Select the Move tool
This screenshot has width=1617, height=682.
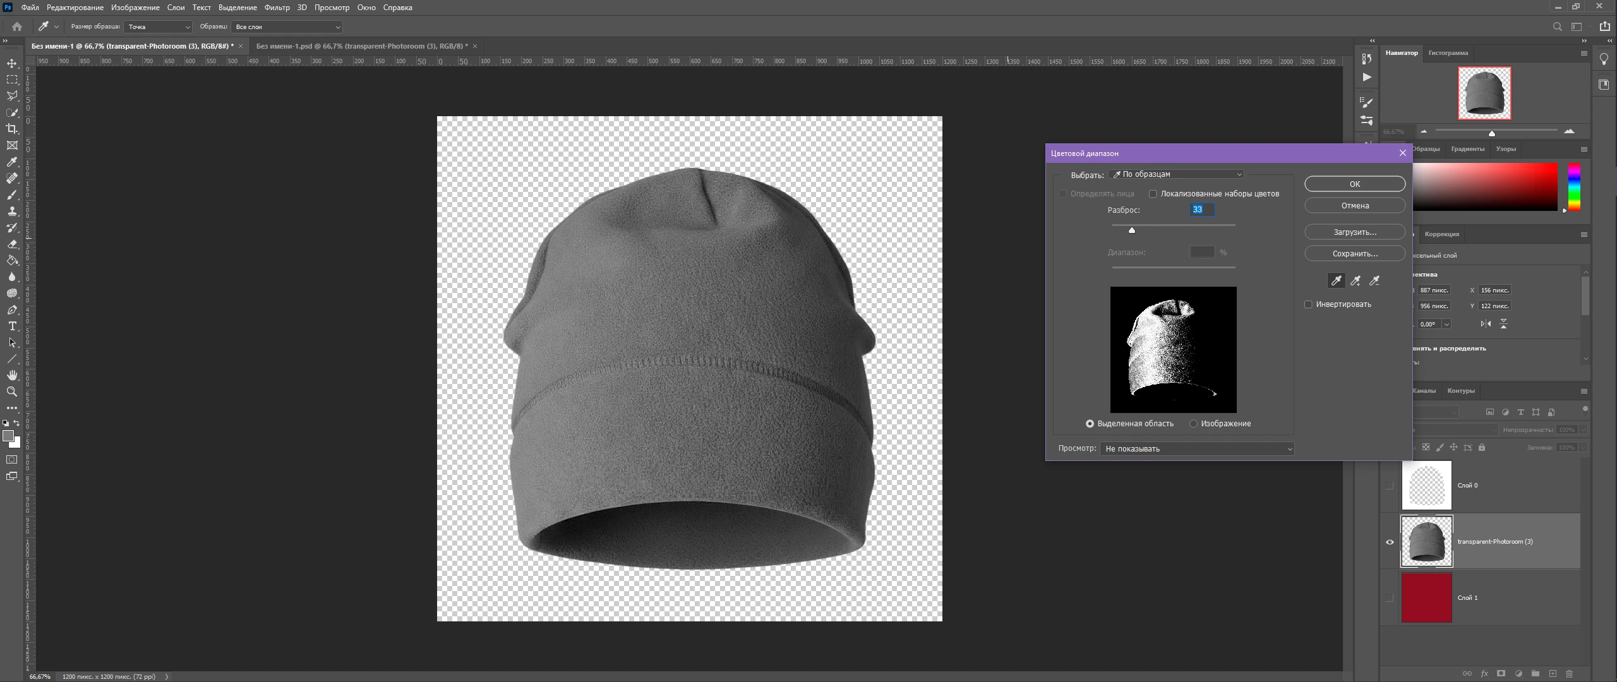tap(12, 63)
